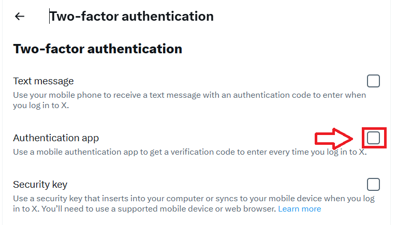Enable the Text message checkbox
The width and height of the screenshot is (397, 225).
pyautogui.click(x=373, y=81)
